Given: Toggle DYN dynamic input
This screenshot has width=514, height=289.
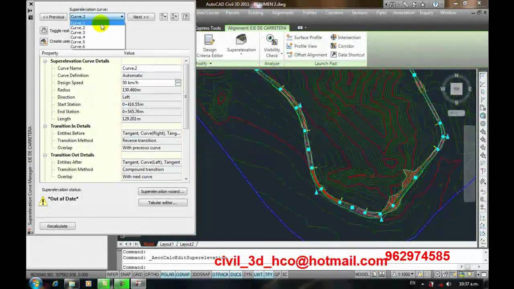Looking at the screenshot, I should click(x=247, y=275).
